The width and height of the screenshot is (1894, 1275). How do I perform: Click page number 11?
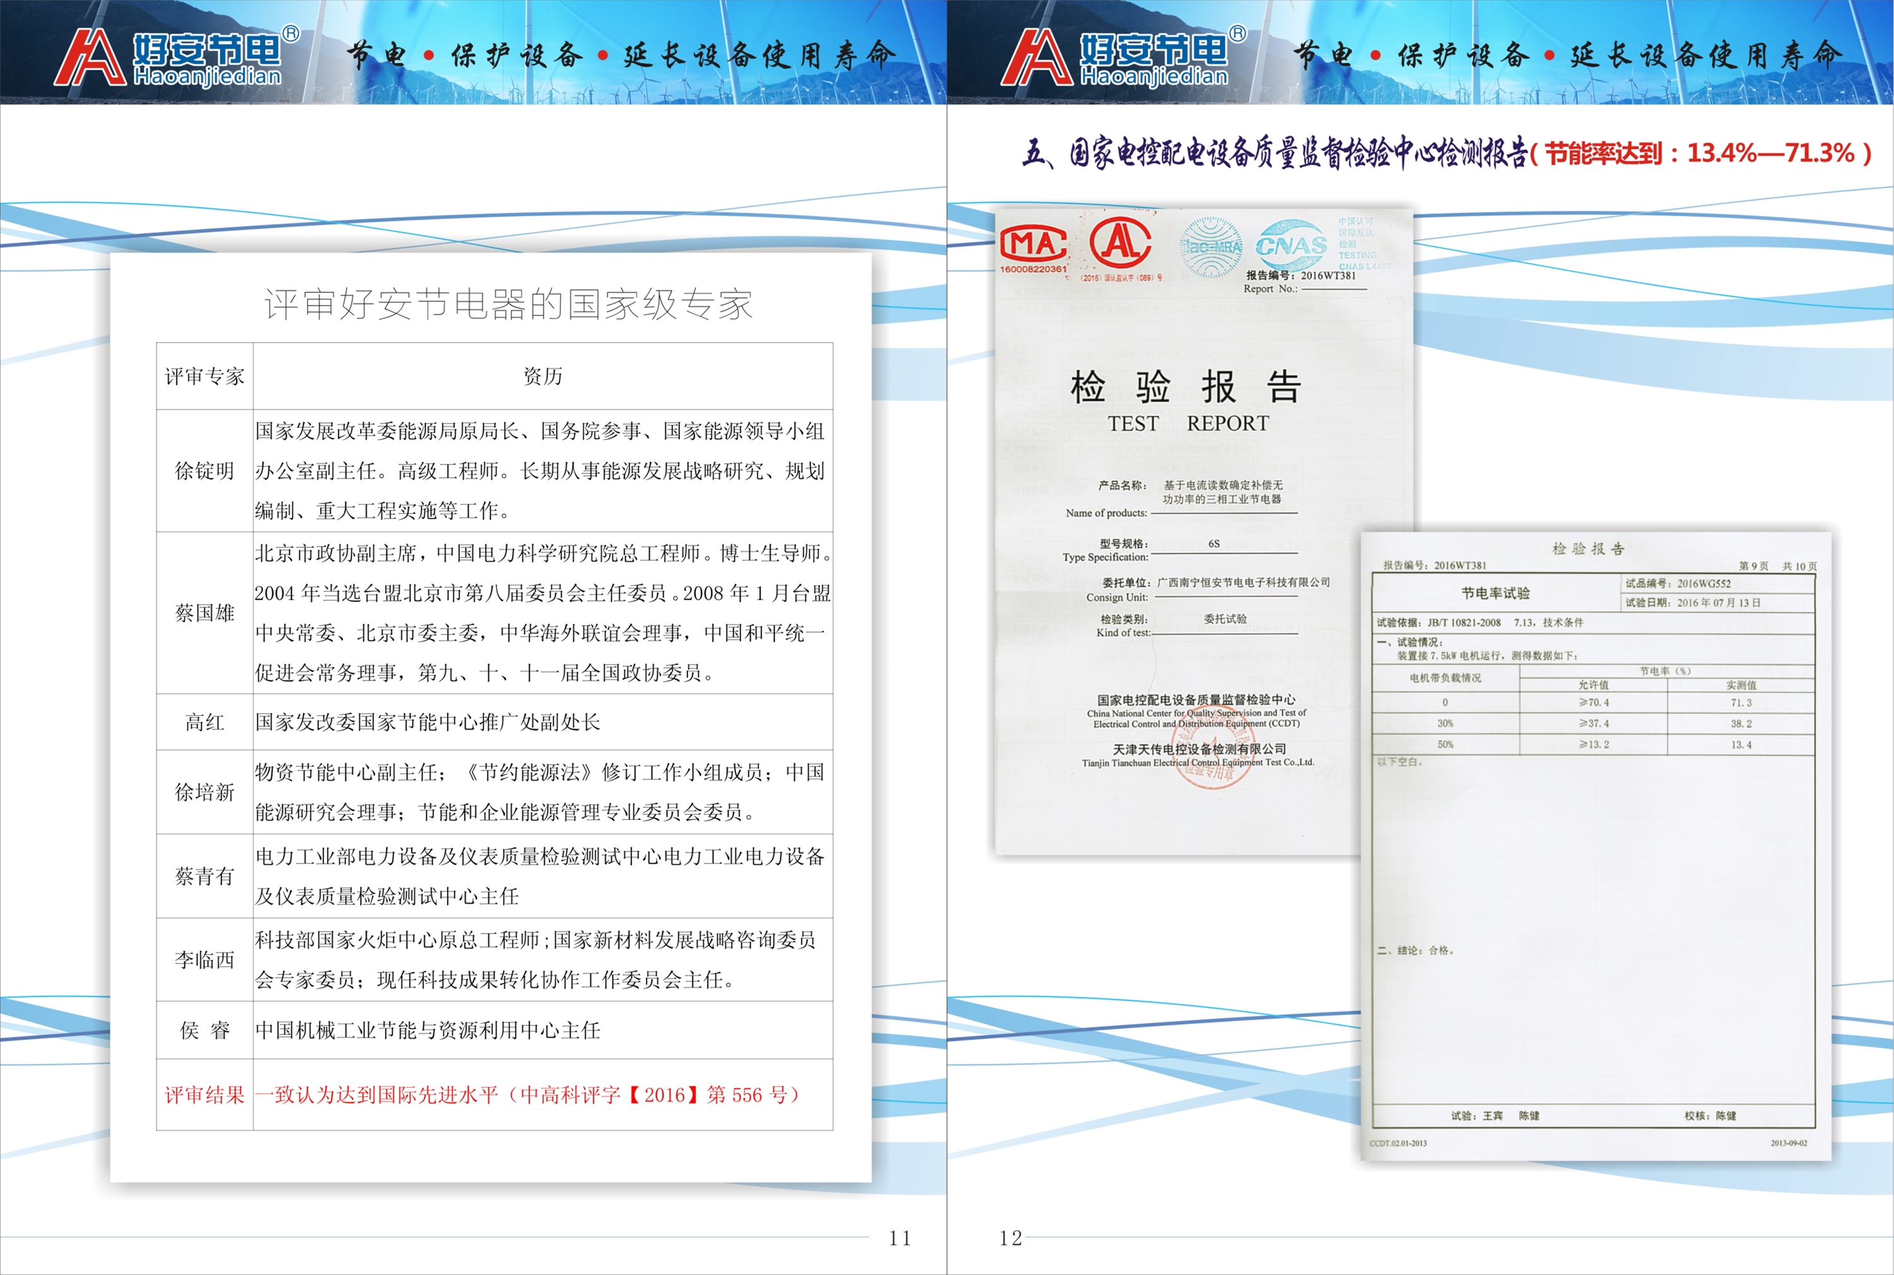point(900,1238)
